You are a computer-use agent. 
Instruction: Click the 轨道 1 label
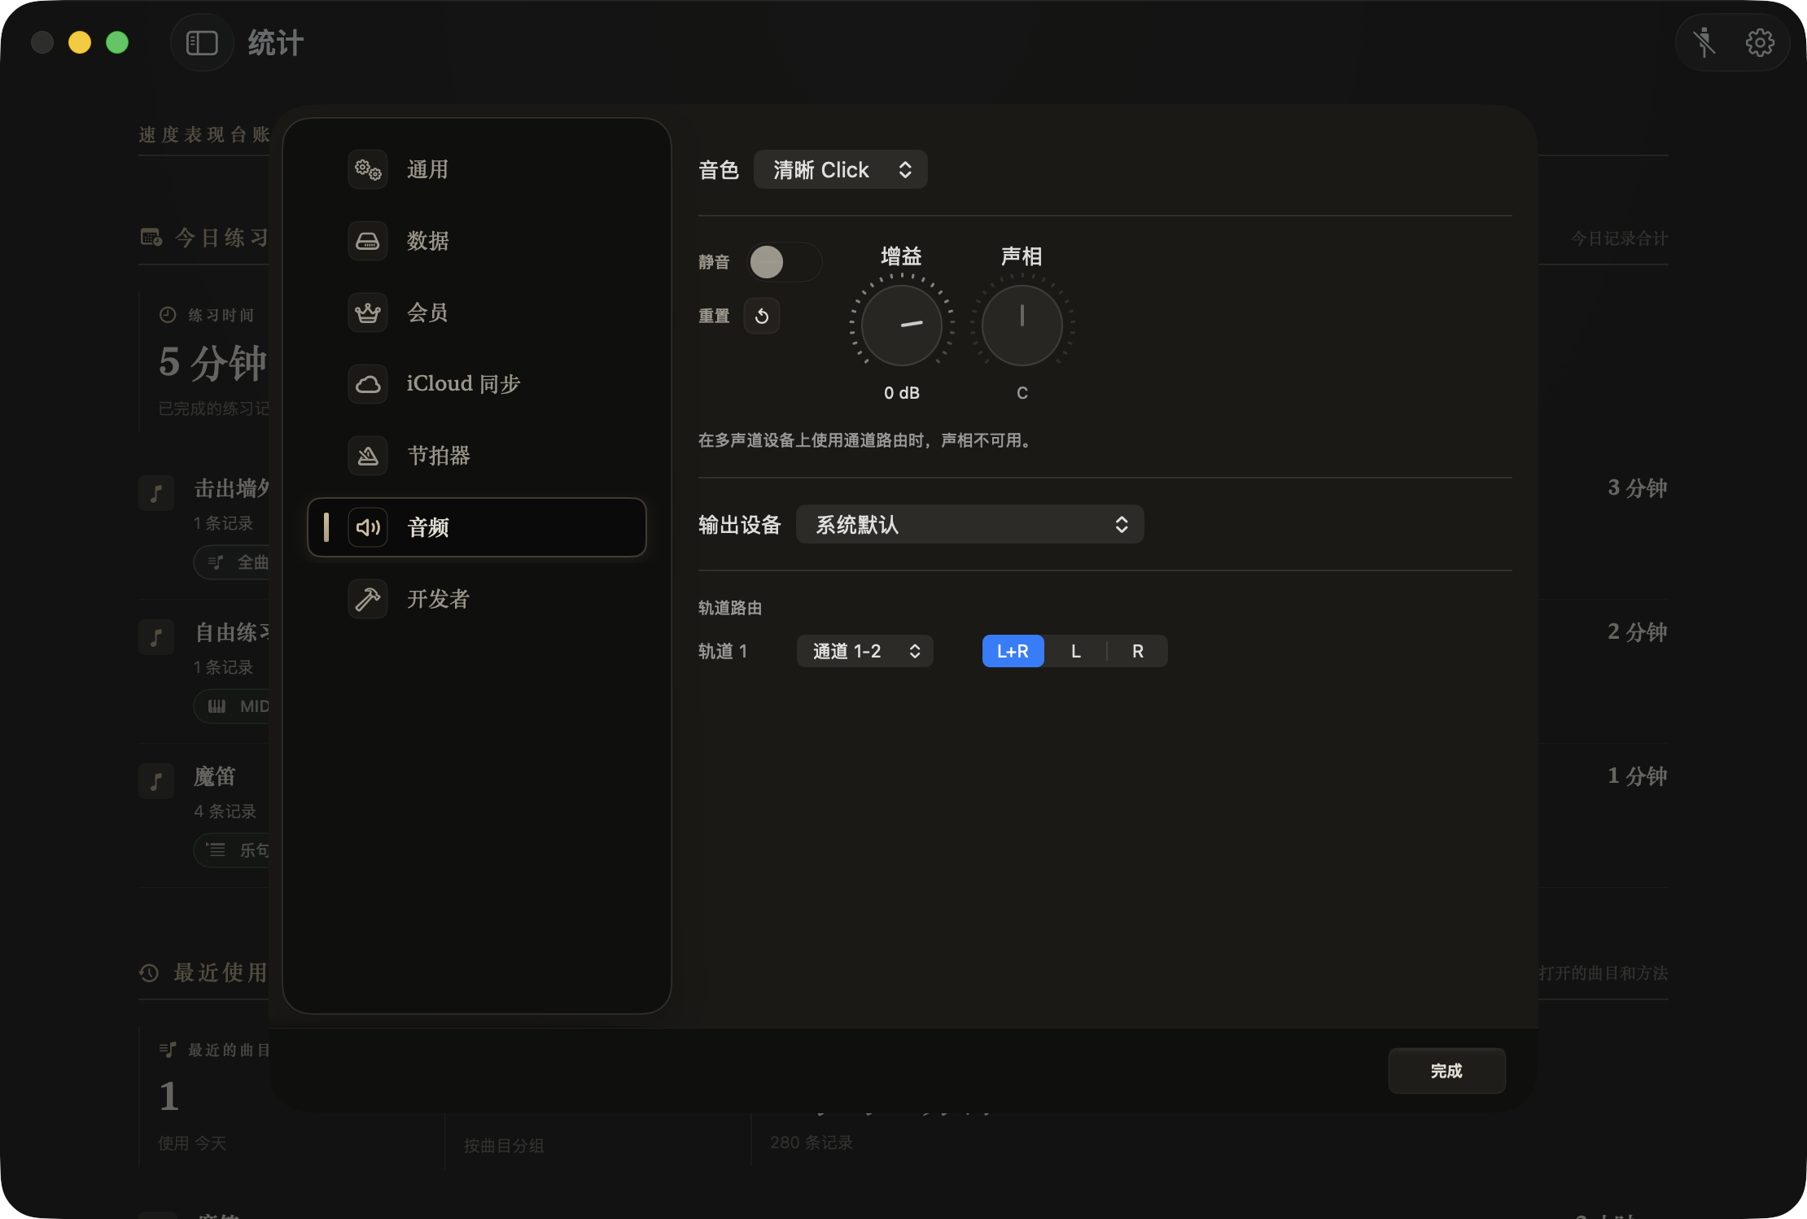723,651
